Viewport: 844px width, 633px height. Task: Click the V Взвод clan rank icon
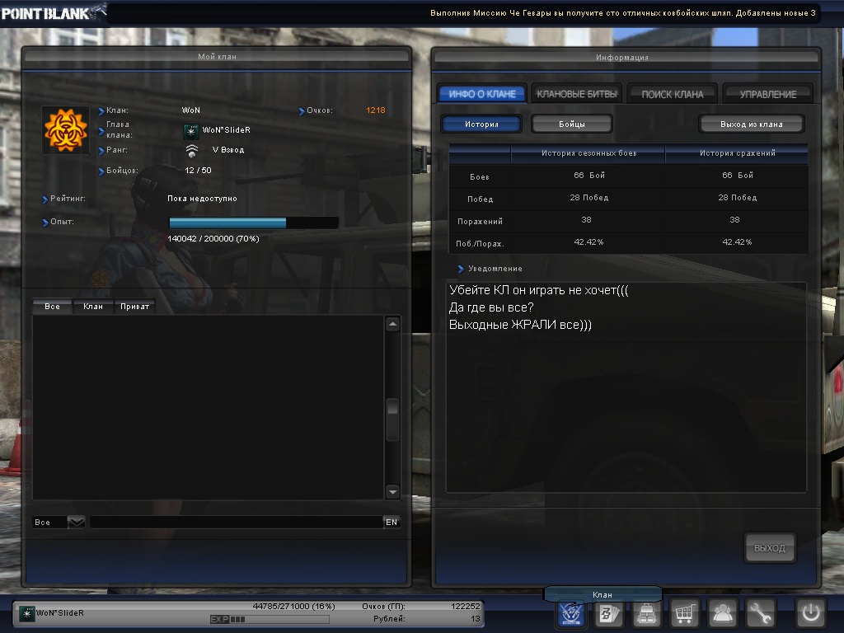point(191,151)
